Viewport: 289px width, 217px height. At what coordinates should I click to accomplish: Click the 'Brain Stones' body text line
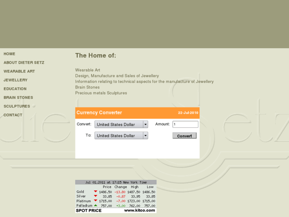[x=87, y=87]
